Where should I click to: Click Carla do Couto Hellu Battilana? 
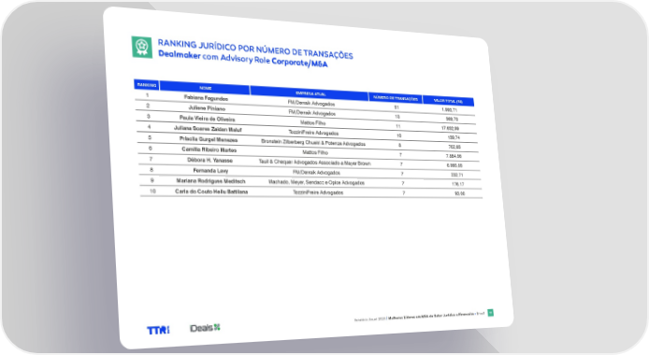tap(211, 192)
